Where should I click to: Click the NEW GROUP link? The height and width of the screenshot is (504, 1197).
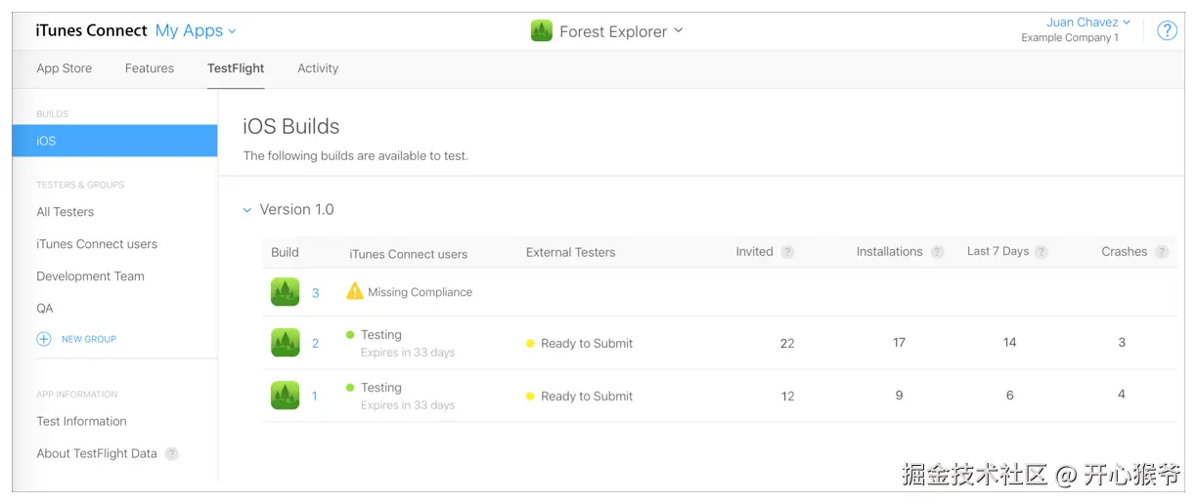pyautogui.click(x=89, y=339)
